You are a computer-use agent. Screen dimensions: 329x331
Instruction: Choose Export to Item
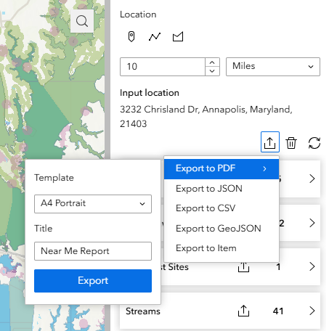tap(222, 248)
